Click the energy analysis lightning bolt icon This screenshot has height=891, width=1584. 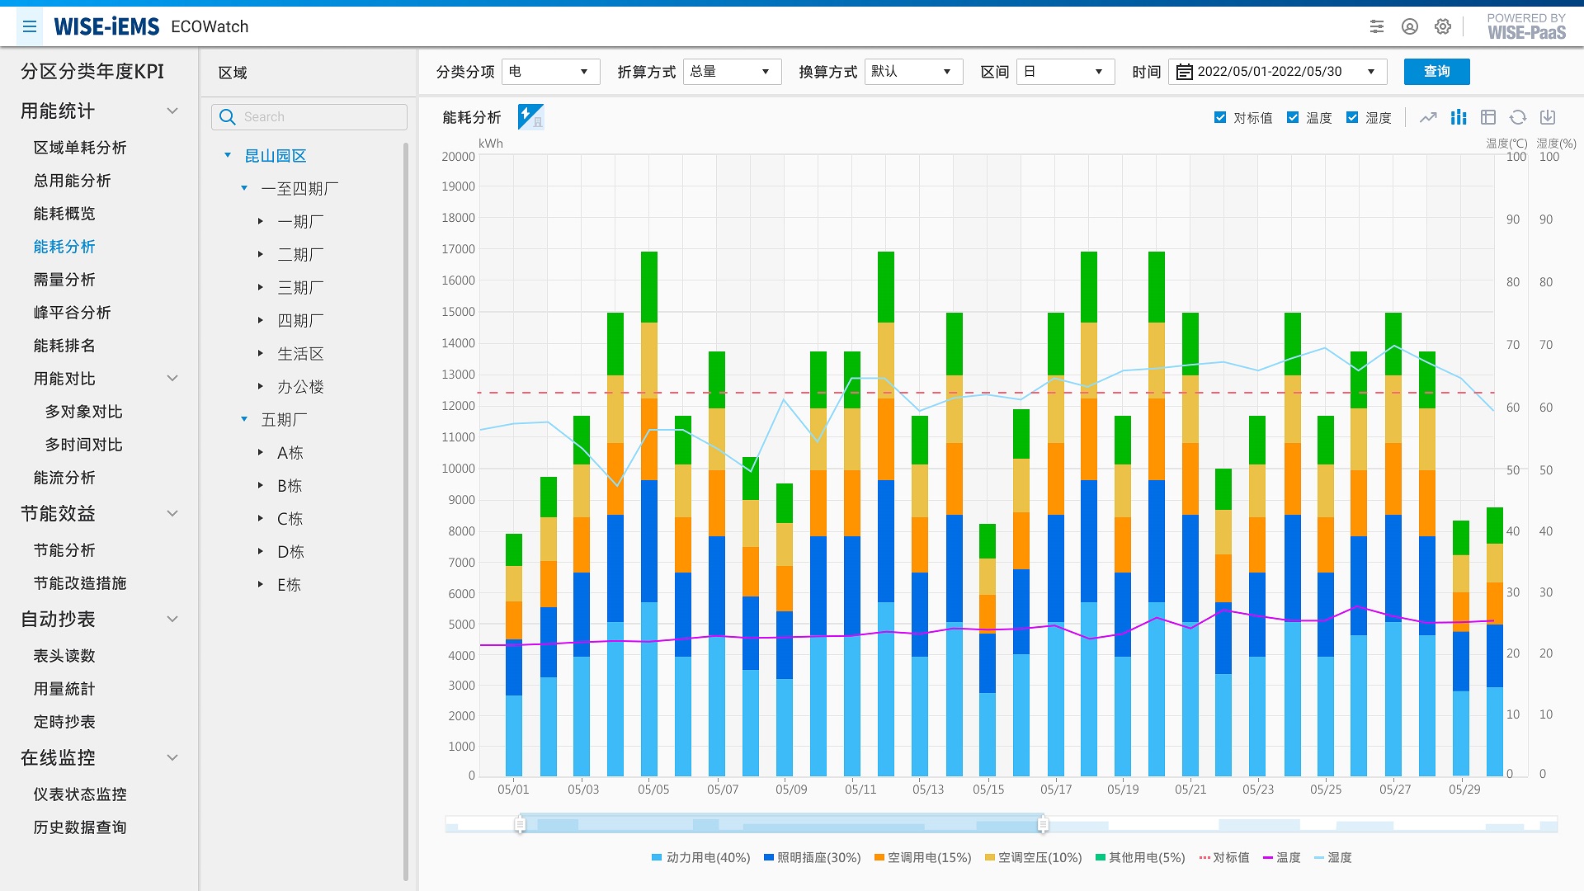pyautogui.click(x=528, y=117)
